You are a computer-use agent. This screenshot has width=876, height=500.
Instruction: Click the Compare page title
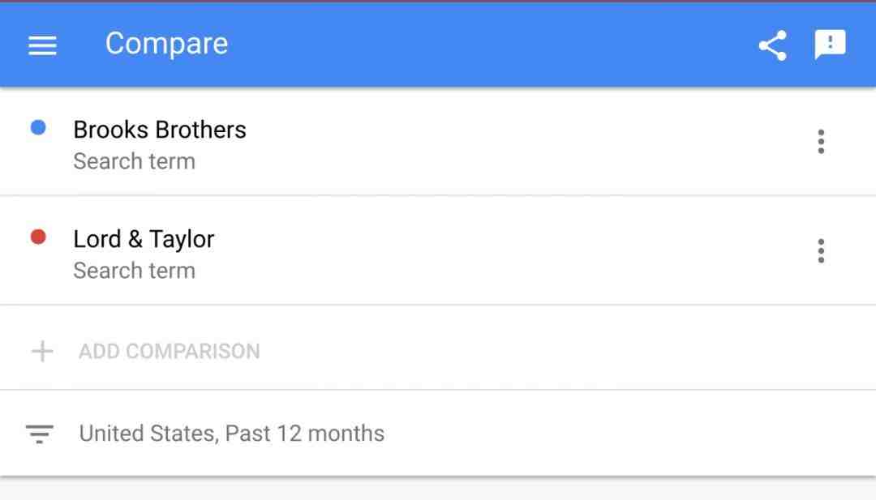(166, 44)
